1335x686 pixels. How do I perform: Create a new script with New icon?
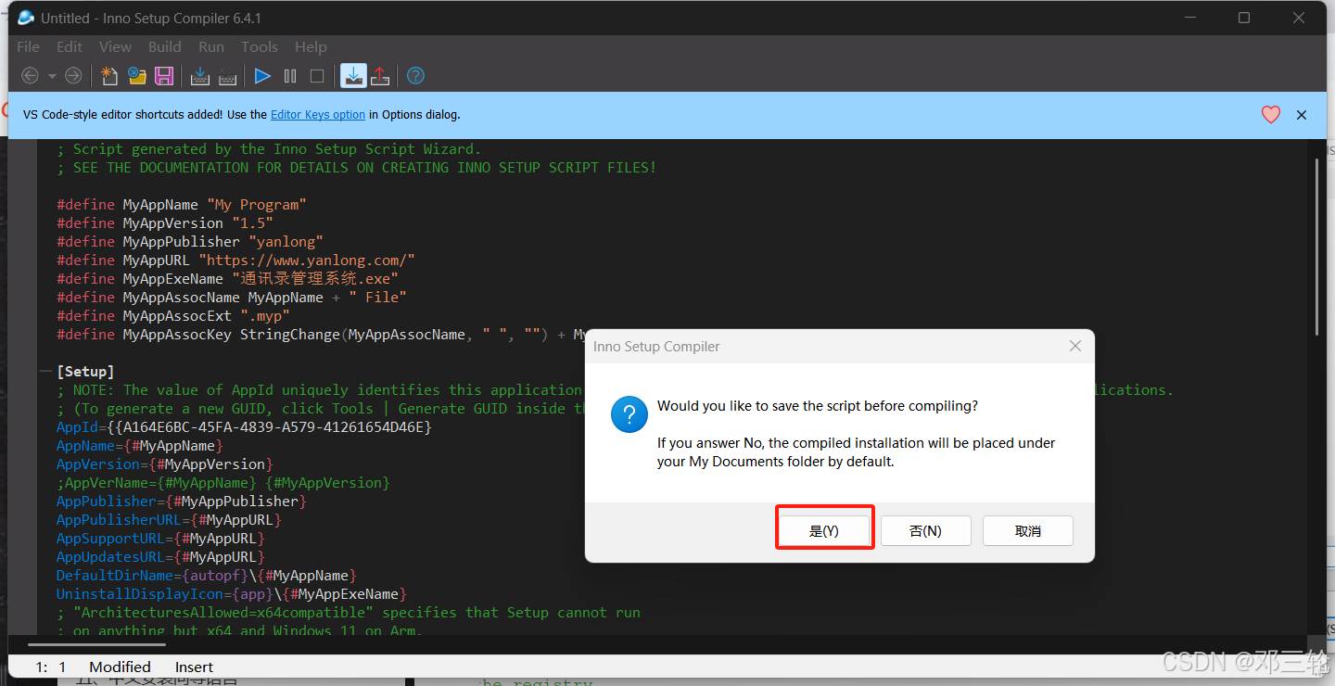tap(109, 76)
